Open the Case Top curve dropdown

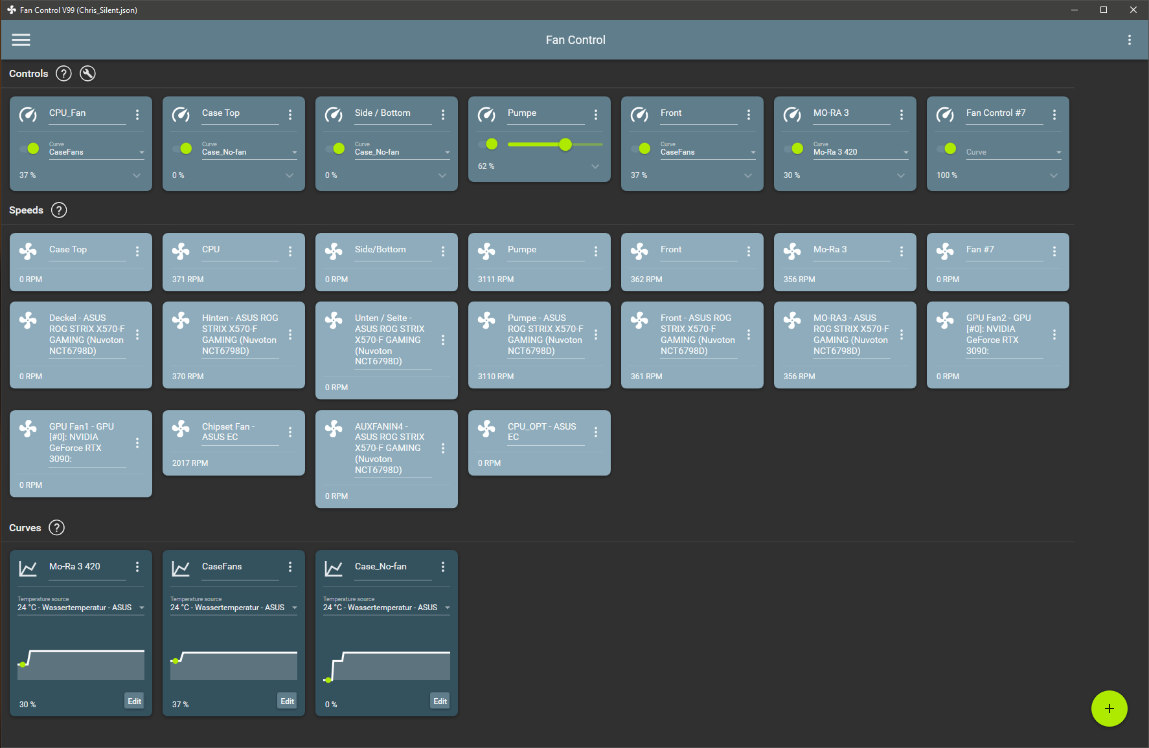pyautogui.click(x=249, y=149)
